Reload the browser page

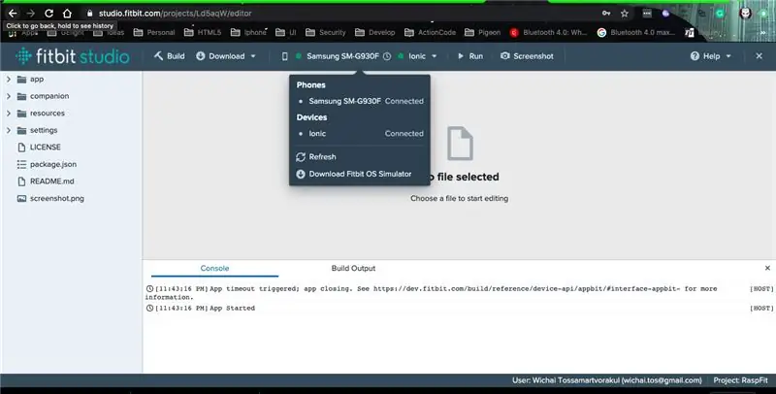(x=48, y=14)
